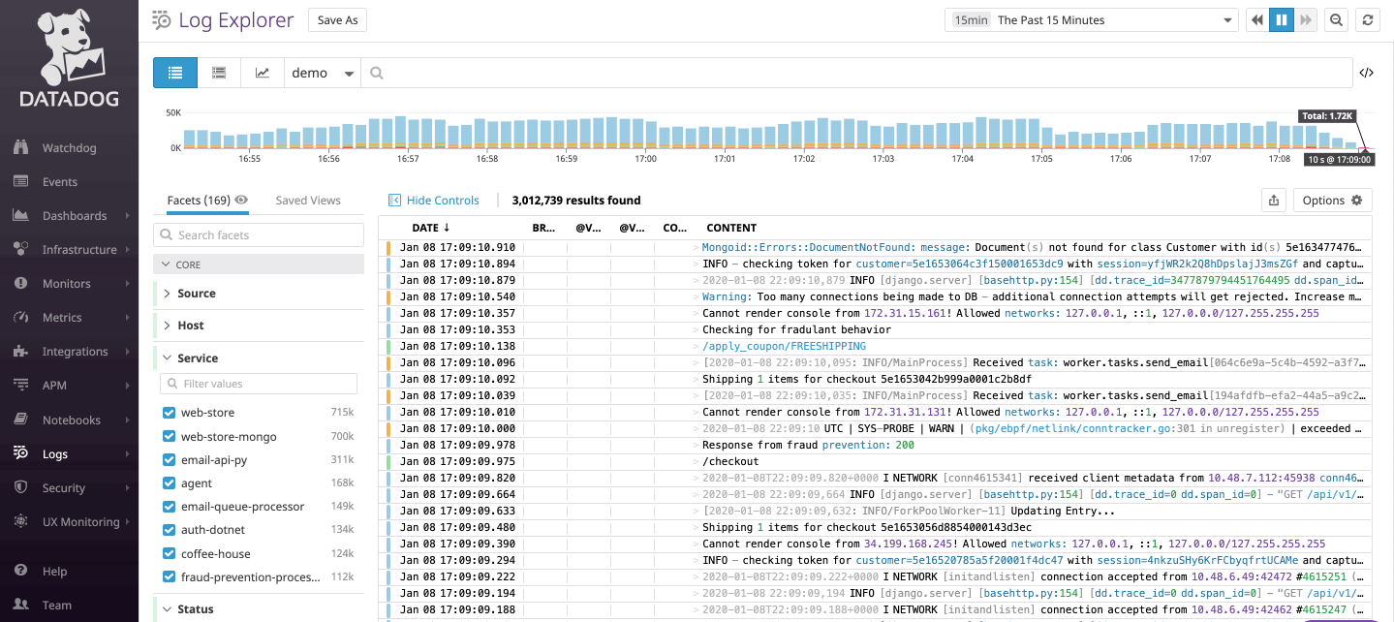Open the time range dropdown
Image resolution: width=1394 pixels, height=622 pixels.
tap(1091, 20)
